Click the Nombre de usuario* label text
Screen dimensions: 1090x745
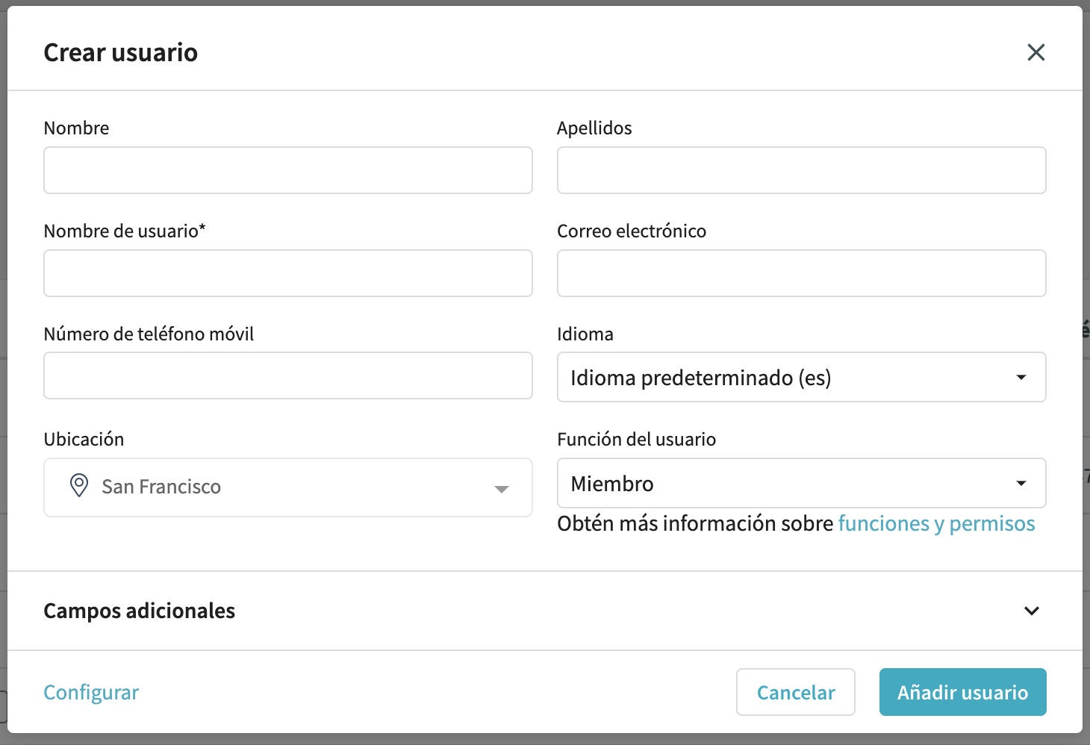point(125,231)
